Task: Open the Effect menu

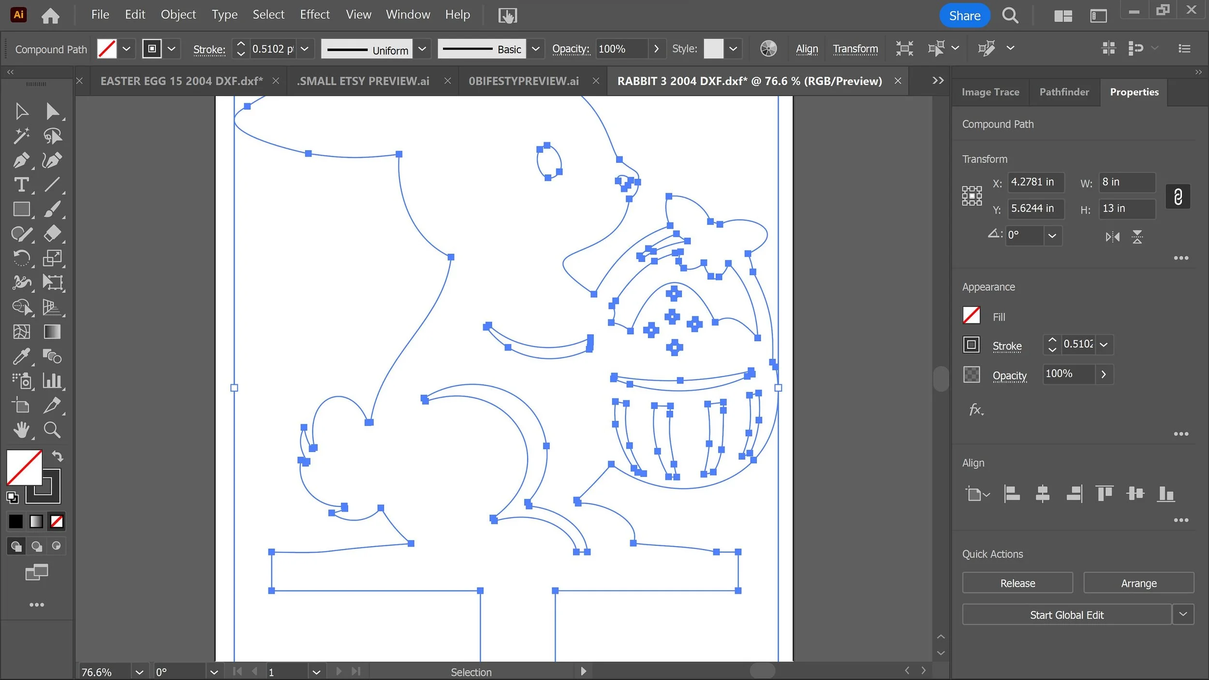Action: 314,14
